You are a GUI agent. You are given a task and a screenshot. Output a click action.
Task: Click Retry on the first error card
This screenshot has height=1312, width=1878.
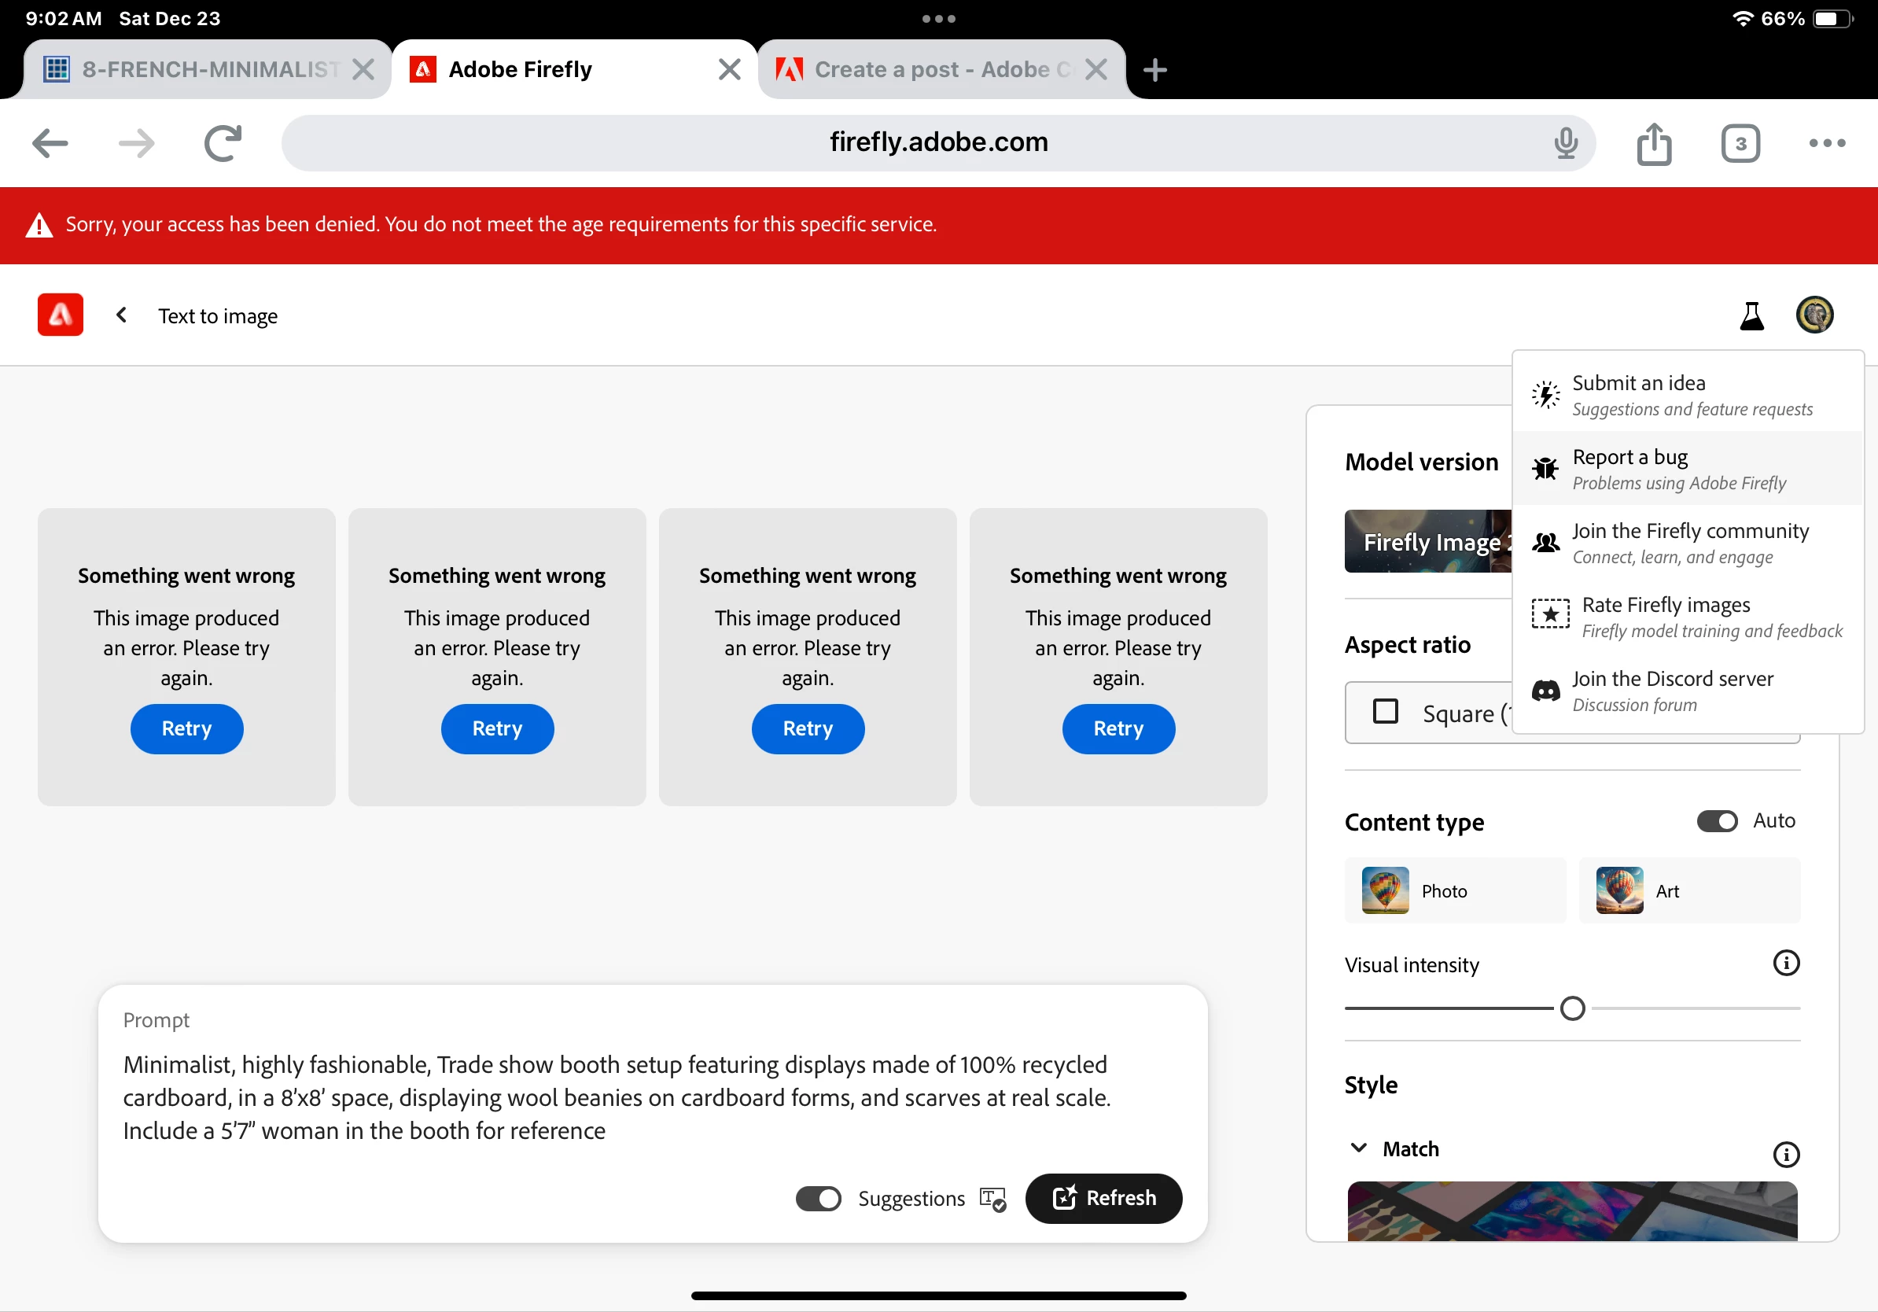(186, 729)
